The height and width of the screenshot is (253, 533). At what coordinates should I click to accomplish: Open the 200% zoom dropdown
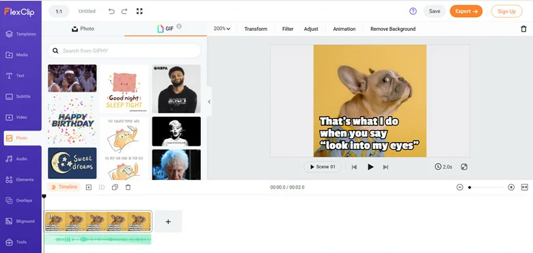(221, 29)
